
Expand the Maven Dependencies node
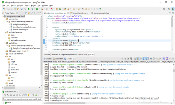(x=5, y=54)
